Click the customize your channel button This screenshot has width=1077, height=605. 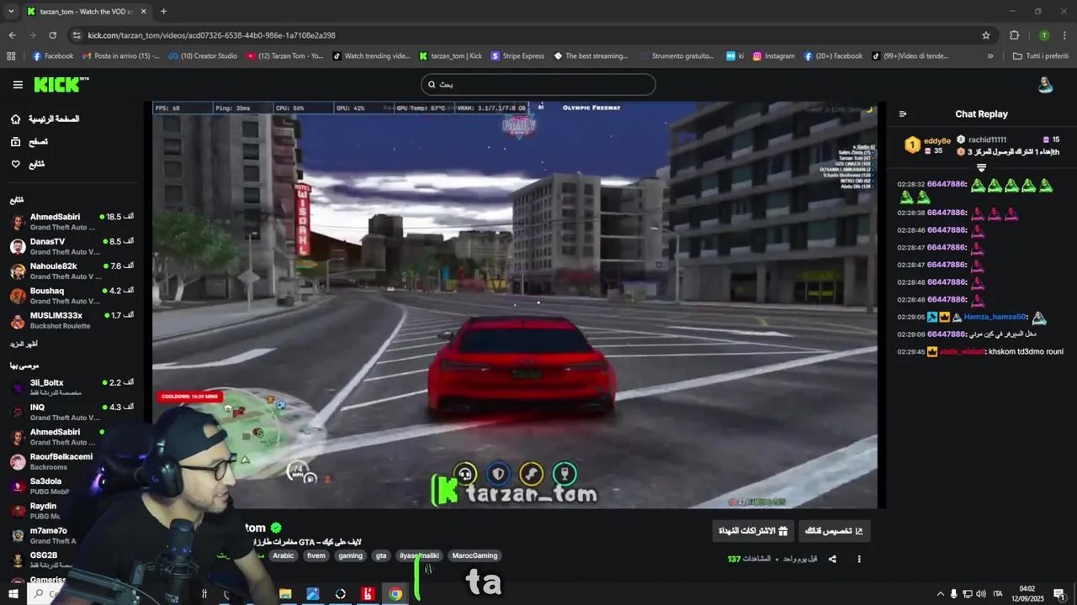pyautogui.click(x=834, y=531)
